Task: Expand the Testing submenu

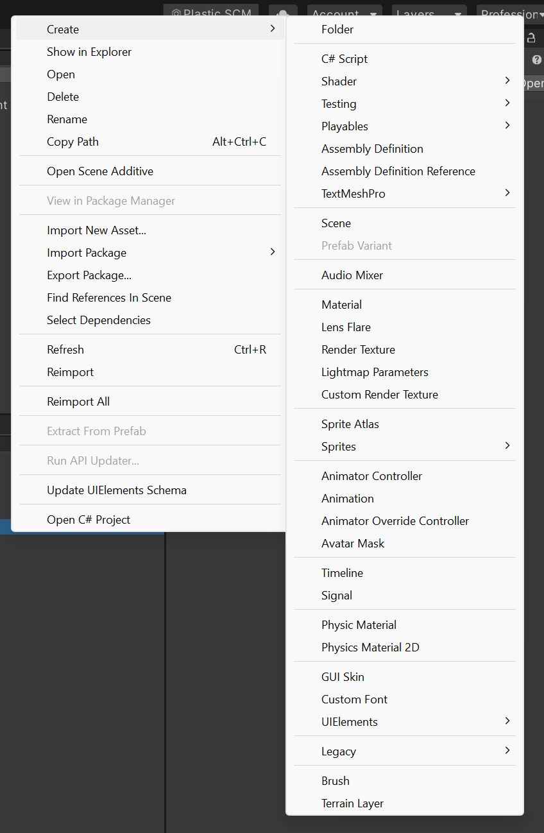Action: pyautogui.click(x=405, y=104)
